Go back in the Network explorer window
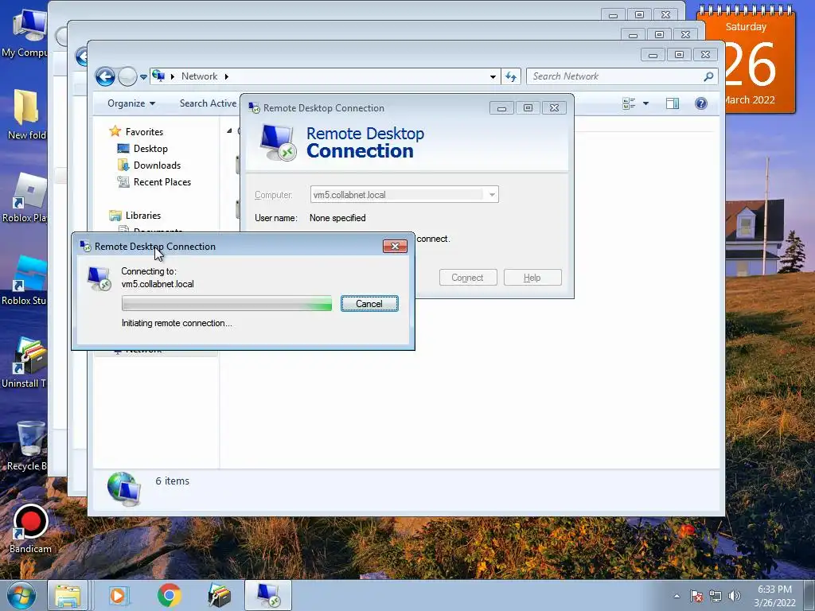 pyautogui.click(x=105, y=77)
